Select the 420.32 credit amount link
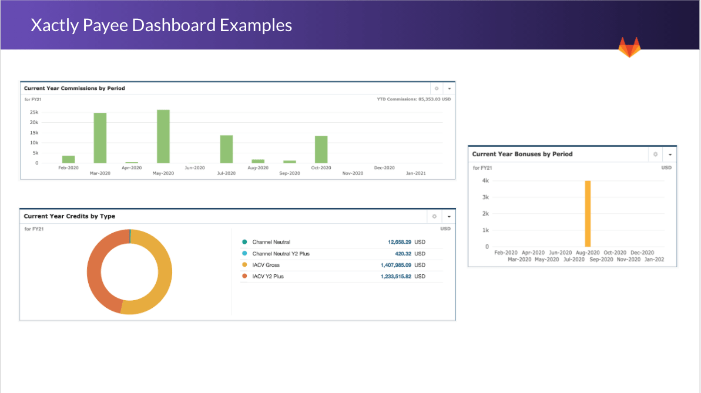This screenshot has width=701, height=393. 403,254
